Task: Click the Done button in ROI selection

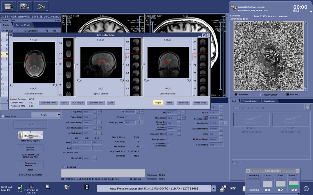Action: click(64, 103)
